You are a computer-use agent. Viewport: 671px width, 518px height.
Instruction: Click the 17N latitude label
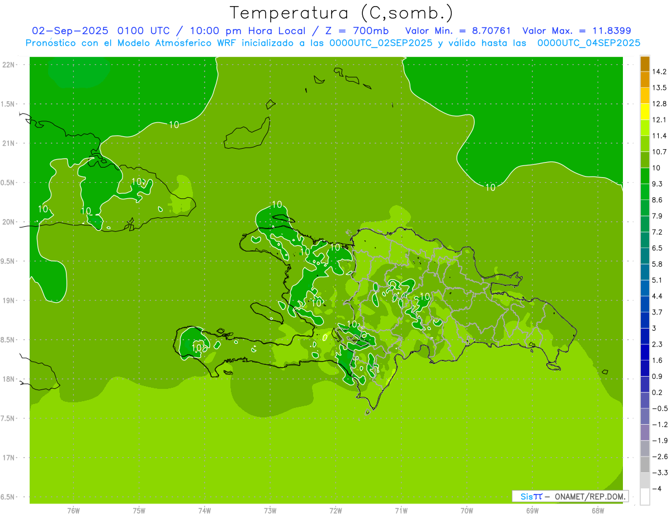[x=8, y=458]
